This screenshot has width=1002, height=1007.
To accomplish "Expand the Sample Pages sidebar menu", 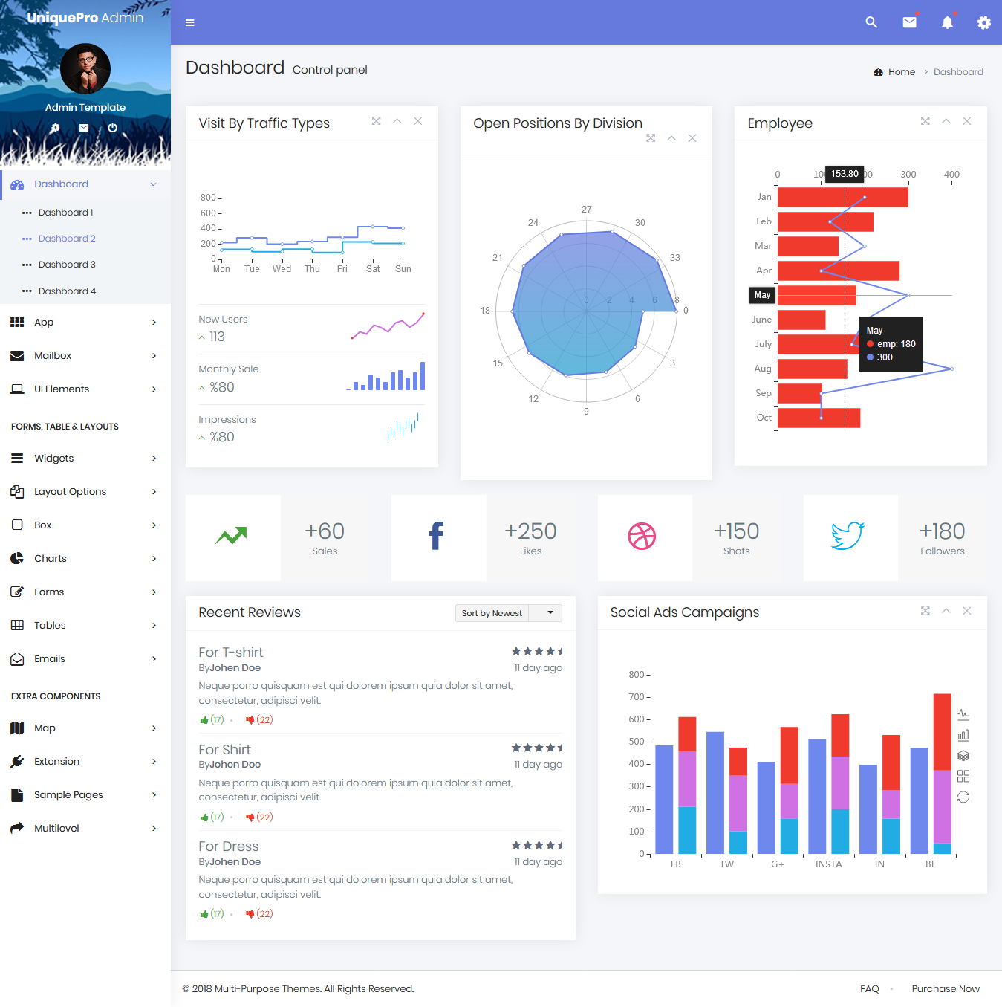I will point(85,795).
